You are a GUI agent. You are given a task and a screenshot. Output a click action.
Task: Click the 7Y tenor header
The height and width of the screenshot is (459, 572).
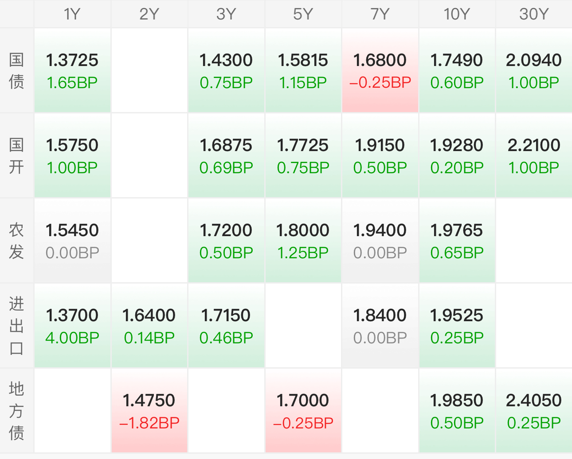click(380, 14)
